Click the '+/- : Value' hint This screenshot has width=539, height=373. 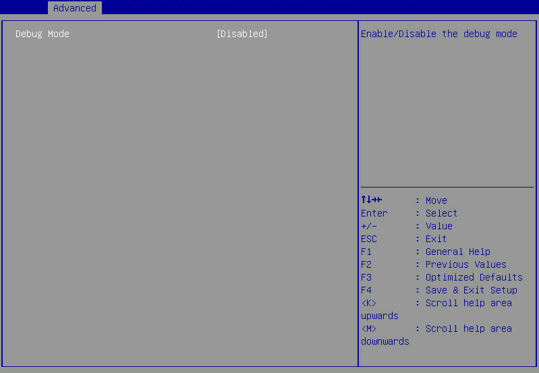click(407, 226)
